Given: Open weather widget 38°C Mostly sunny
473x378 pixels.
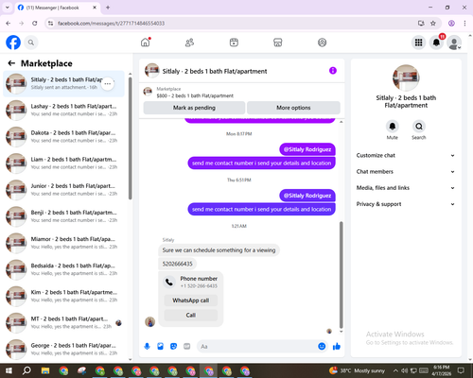Looking at the screenshot, I should (357, 370).
